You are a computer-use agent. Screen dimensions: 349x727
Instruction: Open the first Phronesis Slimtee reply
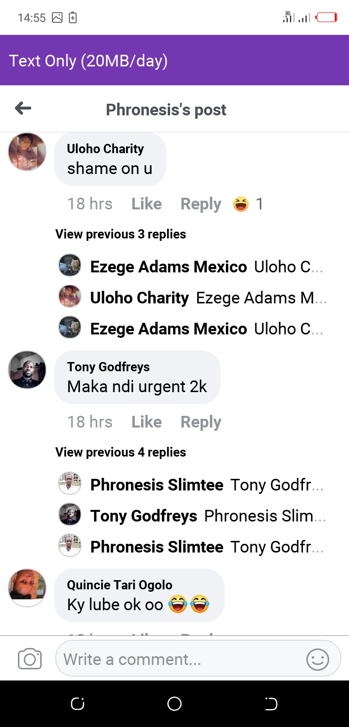click(x=191, y=485)
